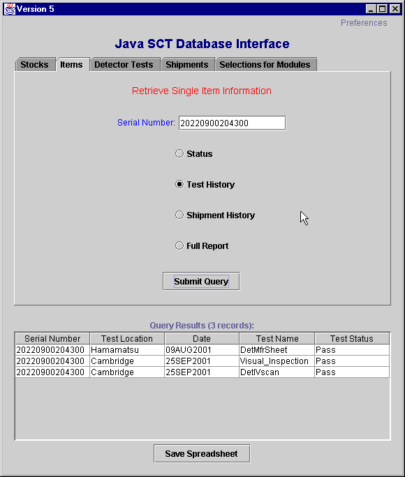Click the Test Status column header

352,339
